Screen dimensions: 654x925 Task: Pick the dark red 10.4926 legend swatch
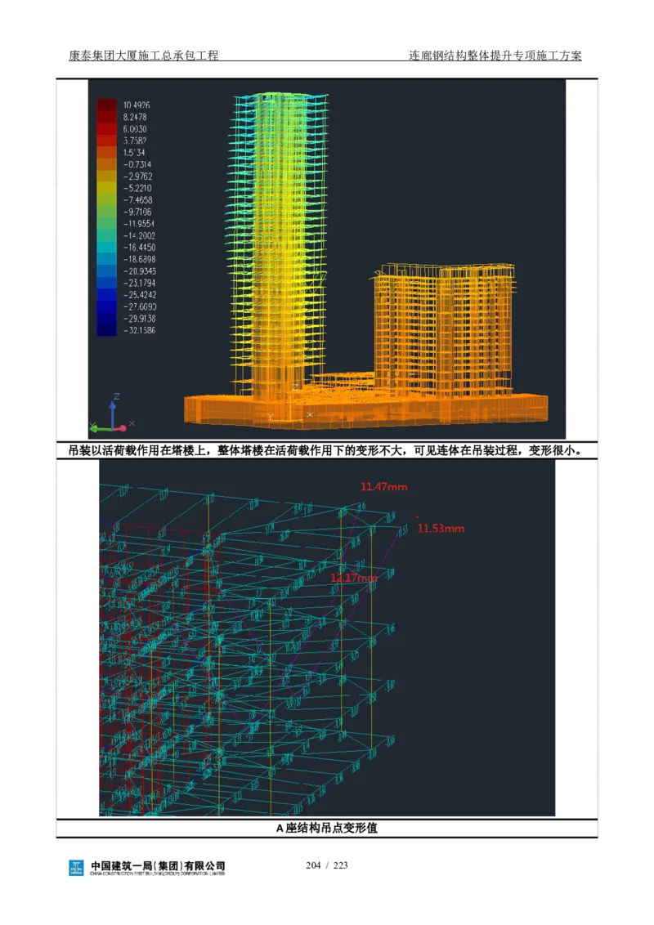(x=107, y=105)
